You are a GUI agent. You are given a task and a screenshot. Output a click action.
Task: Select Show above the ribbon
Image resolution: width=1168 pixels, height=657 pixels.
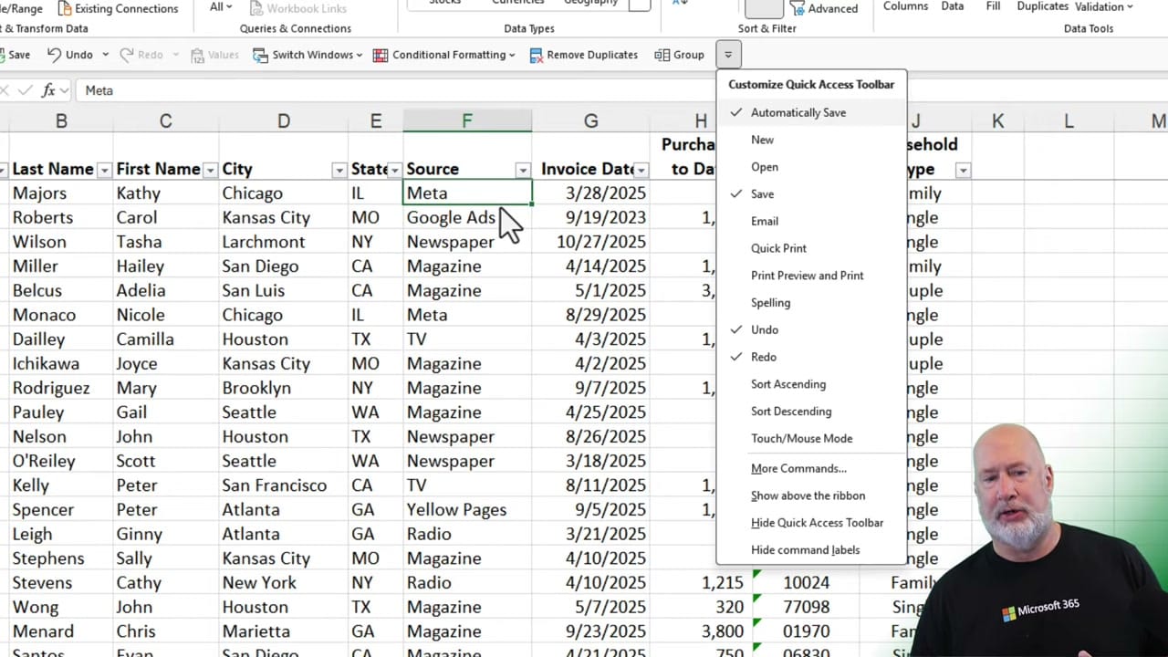pyautogui.click(x=808, y=495)
